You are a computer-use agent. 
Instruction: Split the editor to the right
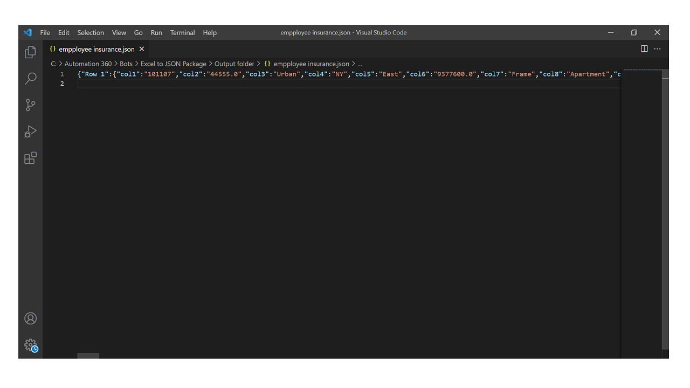tap(644, 49)
